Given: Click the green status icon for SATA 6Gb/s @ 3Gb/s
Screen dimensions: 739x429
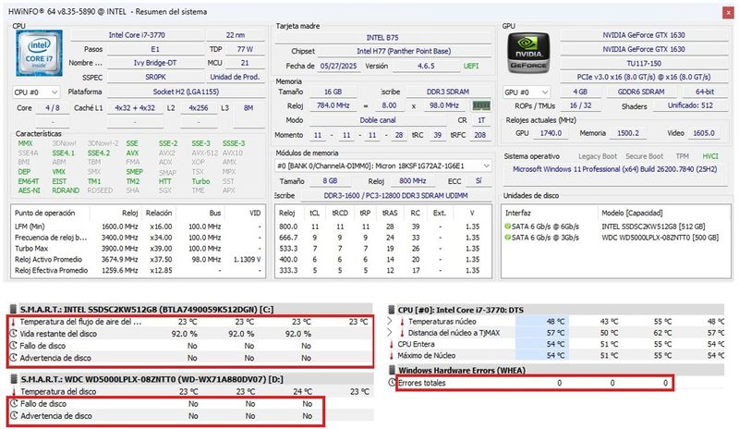Looking at the screenshot, I should point(507,237).
